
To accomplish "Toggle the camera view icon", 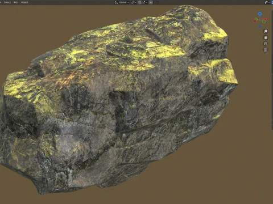I will [x=266, y=44].
